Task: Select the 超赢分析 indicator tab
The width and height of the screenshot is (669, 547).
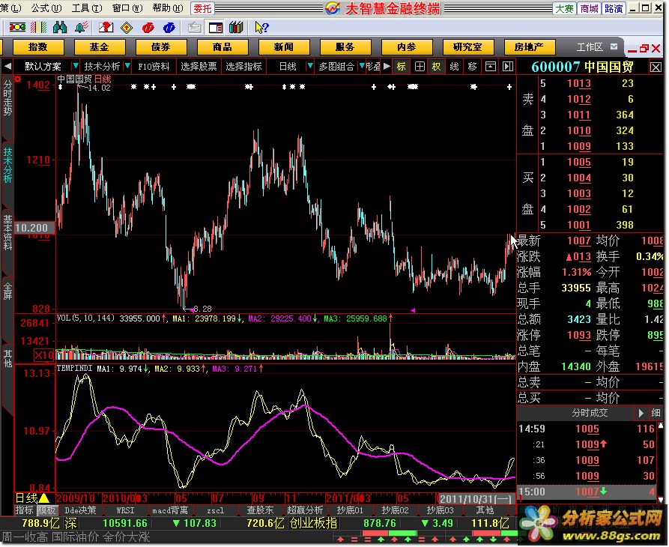Action: pos(305,510)
